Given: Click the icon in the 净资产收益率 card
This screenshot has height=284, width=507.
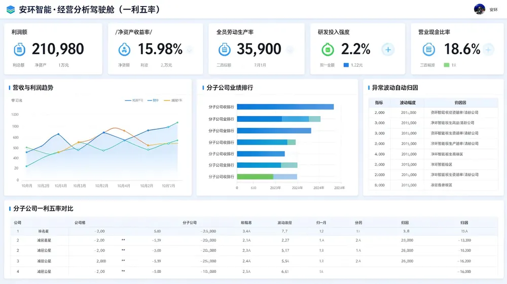Looking at the screenshot, I should coord(124,50).
